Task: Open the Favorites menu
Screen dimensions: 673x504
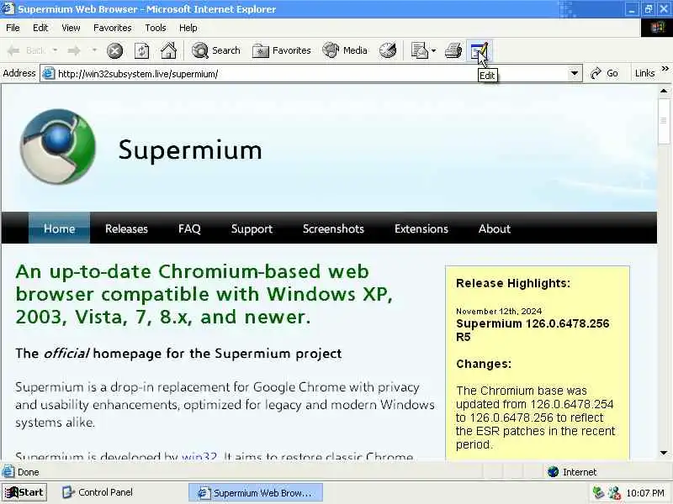Action: (113, 28)
